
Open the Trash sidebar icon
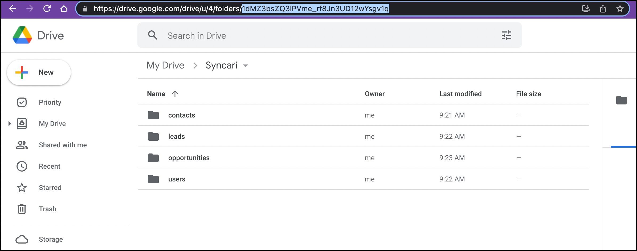click(x=22, y=209)
